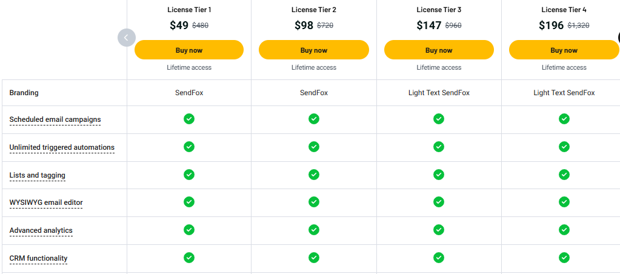Screen dimensions: 620x274
Task: Click the Unlimited triggered automations label
Action: (62, 147)
